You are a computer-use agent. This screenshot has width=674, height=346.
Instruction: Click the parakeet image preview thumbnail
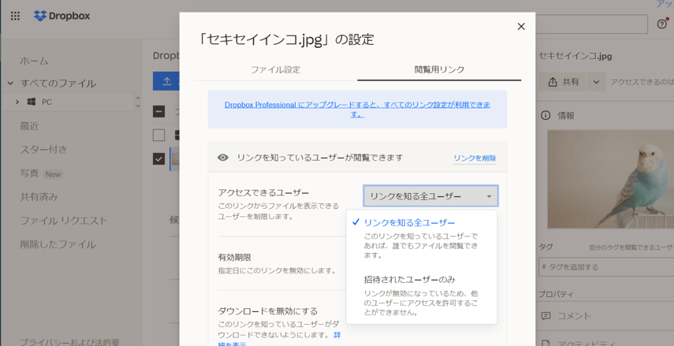[610, 179]
